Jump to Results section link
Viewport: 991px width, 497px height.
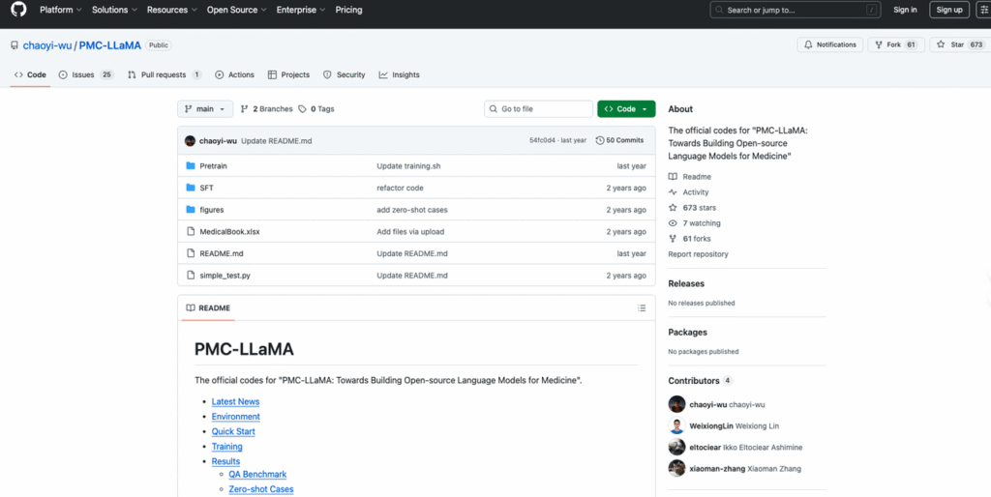(225, 461)
